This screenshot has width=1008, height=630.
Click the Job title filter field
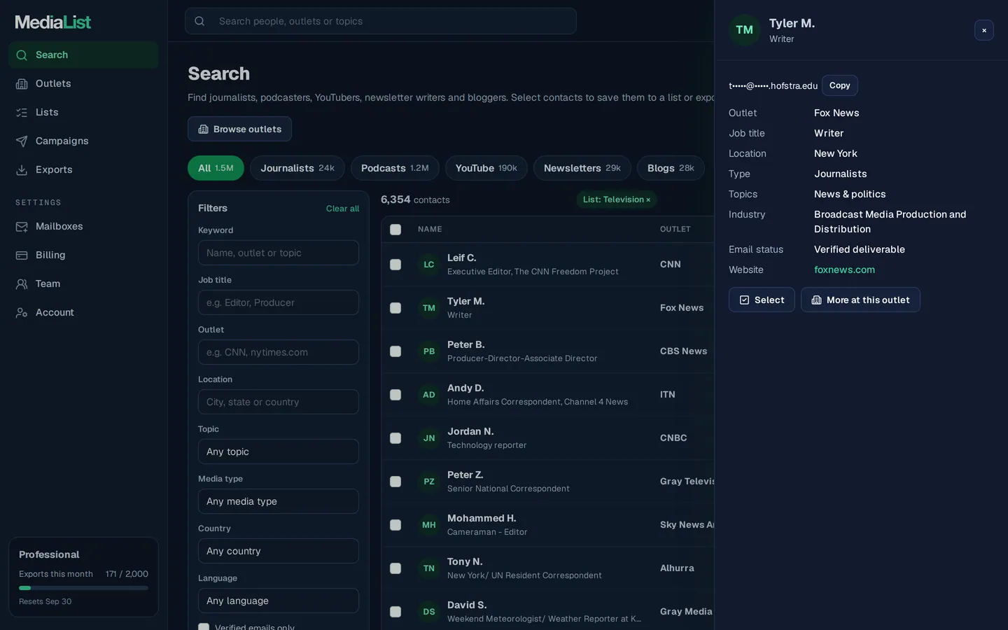coord(279,302)
